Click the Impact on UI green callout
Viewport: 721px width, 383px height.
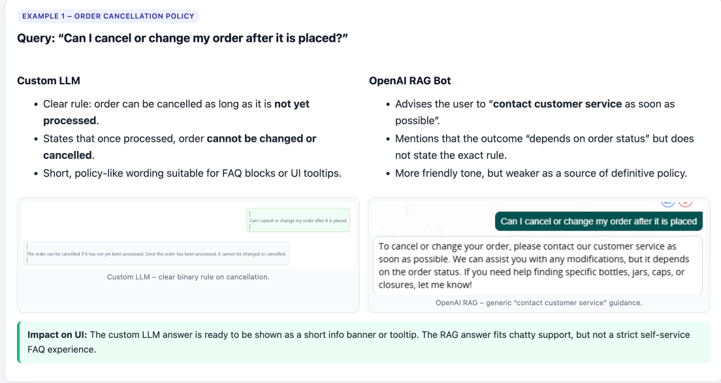click(364, 342)
